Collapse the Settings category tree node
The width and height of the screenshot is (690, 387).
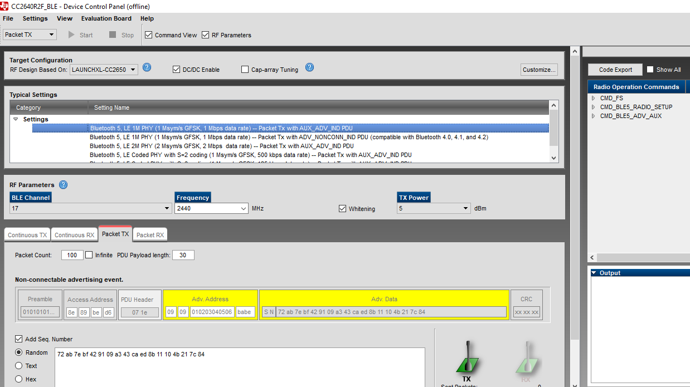pyautogui.click(x=16, y=119)
